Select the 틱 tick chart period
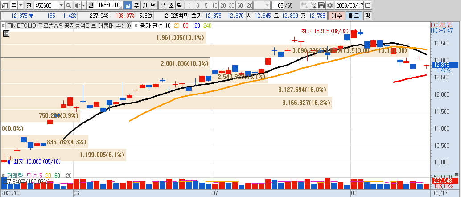Screen dimensions: 461x197 point(179,5)
